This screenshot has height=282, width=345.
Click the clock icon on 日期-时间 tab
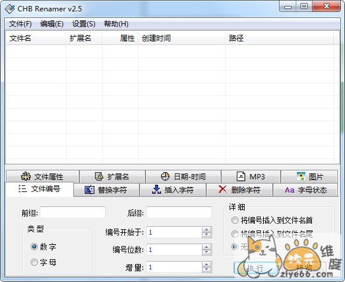coord(165,176)
